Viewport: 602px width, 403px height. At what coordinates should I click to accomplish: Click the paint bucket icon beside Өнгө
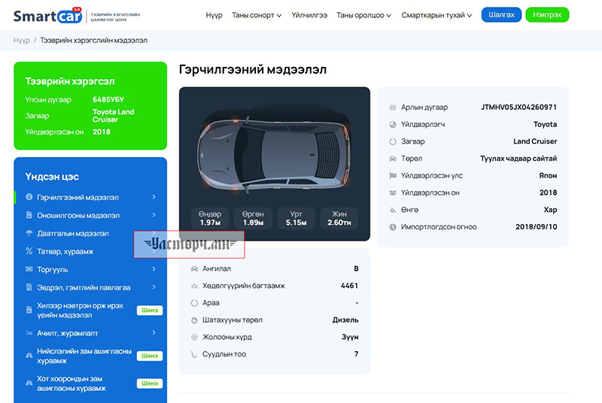[392, 210]
